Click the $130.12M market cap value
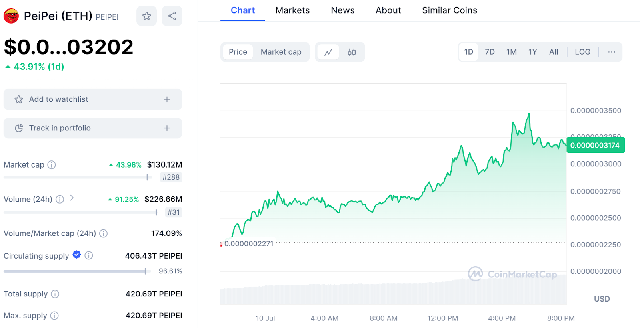The image size is (640, 328). point(164,164)
